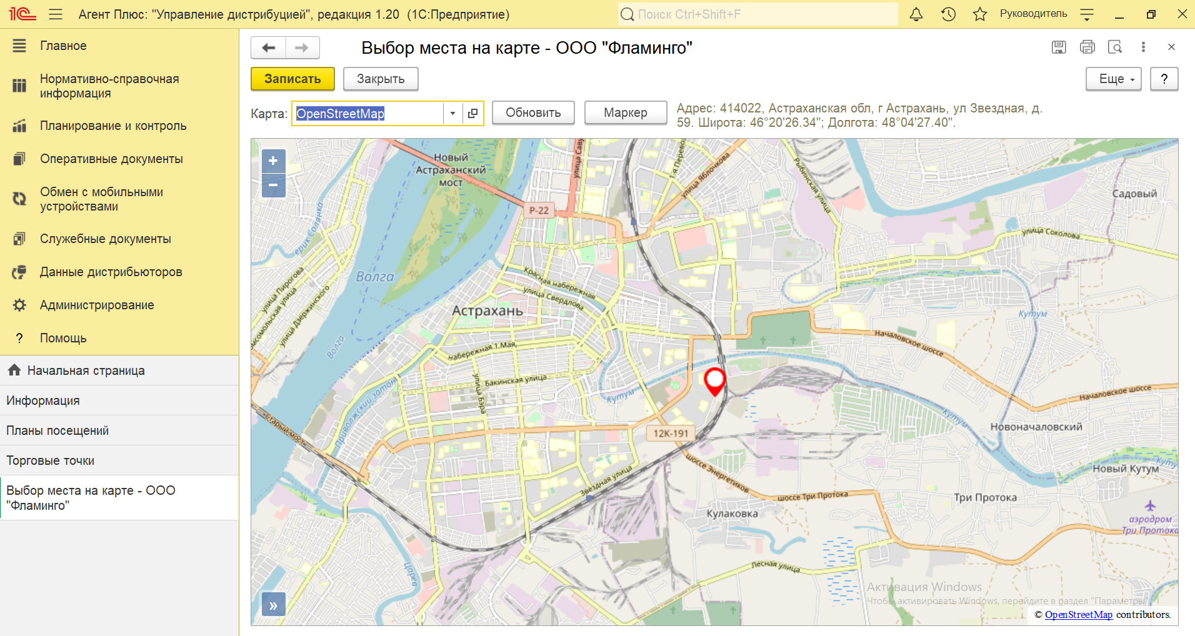The height and width of the screenshot is (636, 1195).
Task: Click the search field Поиск Ctrl+Shift+F
Action: coord(758,14)
